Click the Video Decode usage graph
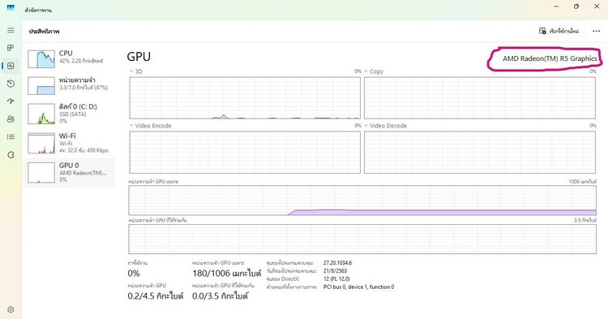The width and height of the screenshot is (608, 319). point(480,152)
